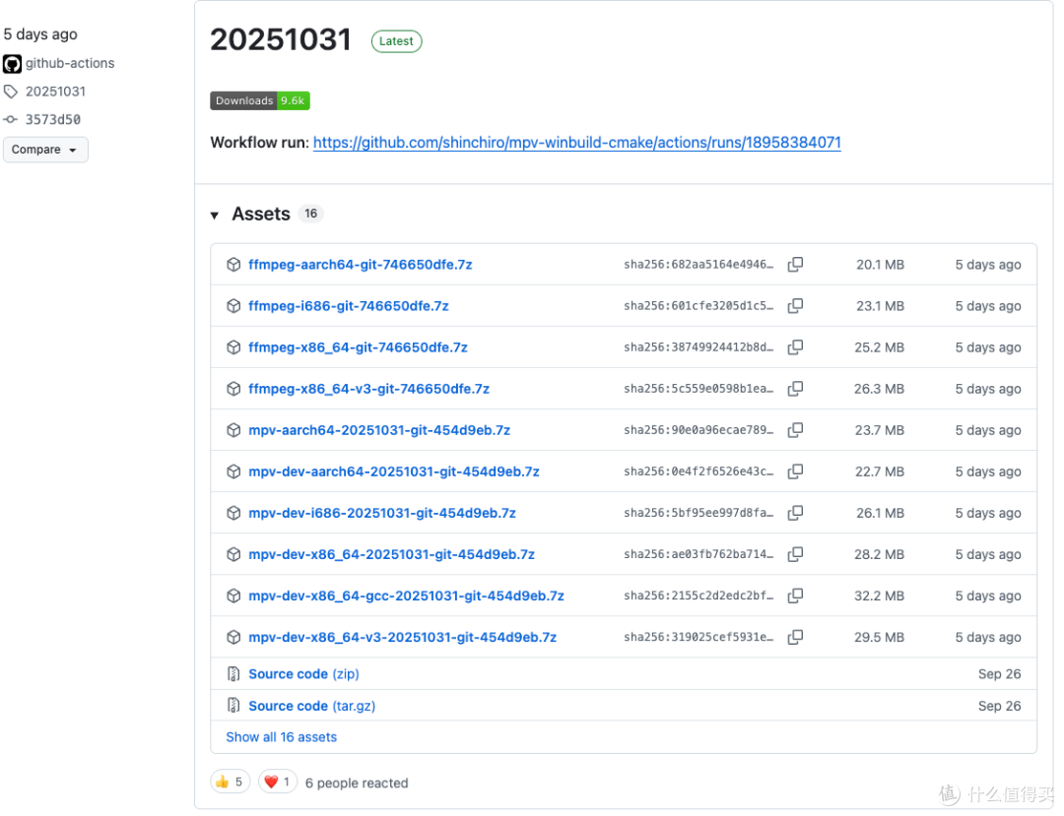This screenshot has height=816, width=1064.
Task: Download ffmpeg-aarch64-git-746650dfe.7z
Action: point(361,265)
